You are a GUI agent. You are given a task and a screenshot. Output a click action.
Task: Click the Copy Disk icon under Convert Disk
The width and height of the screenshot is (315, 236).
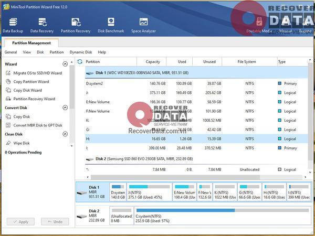coord(8,116)
